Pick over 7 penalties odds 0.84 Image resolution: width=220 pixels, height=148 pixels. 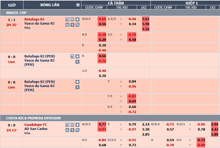[132, 81]
